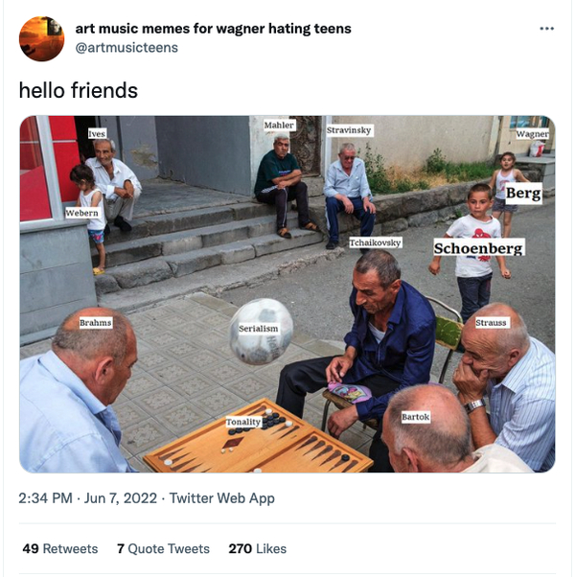
Task: Open the display name art music memes
Action: pos(213,29)
